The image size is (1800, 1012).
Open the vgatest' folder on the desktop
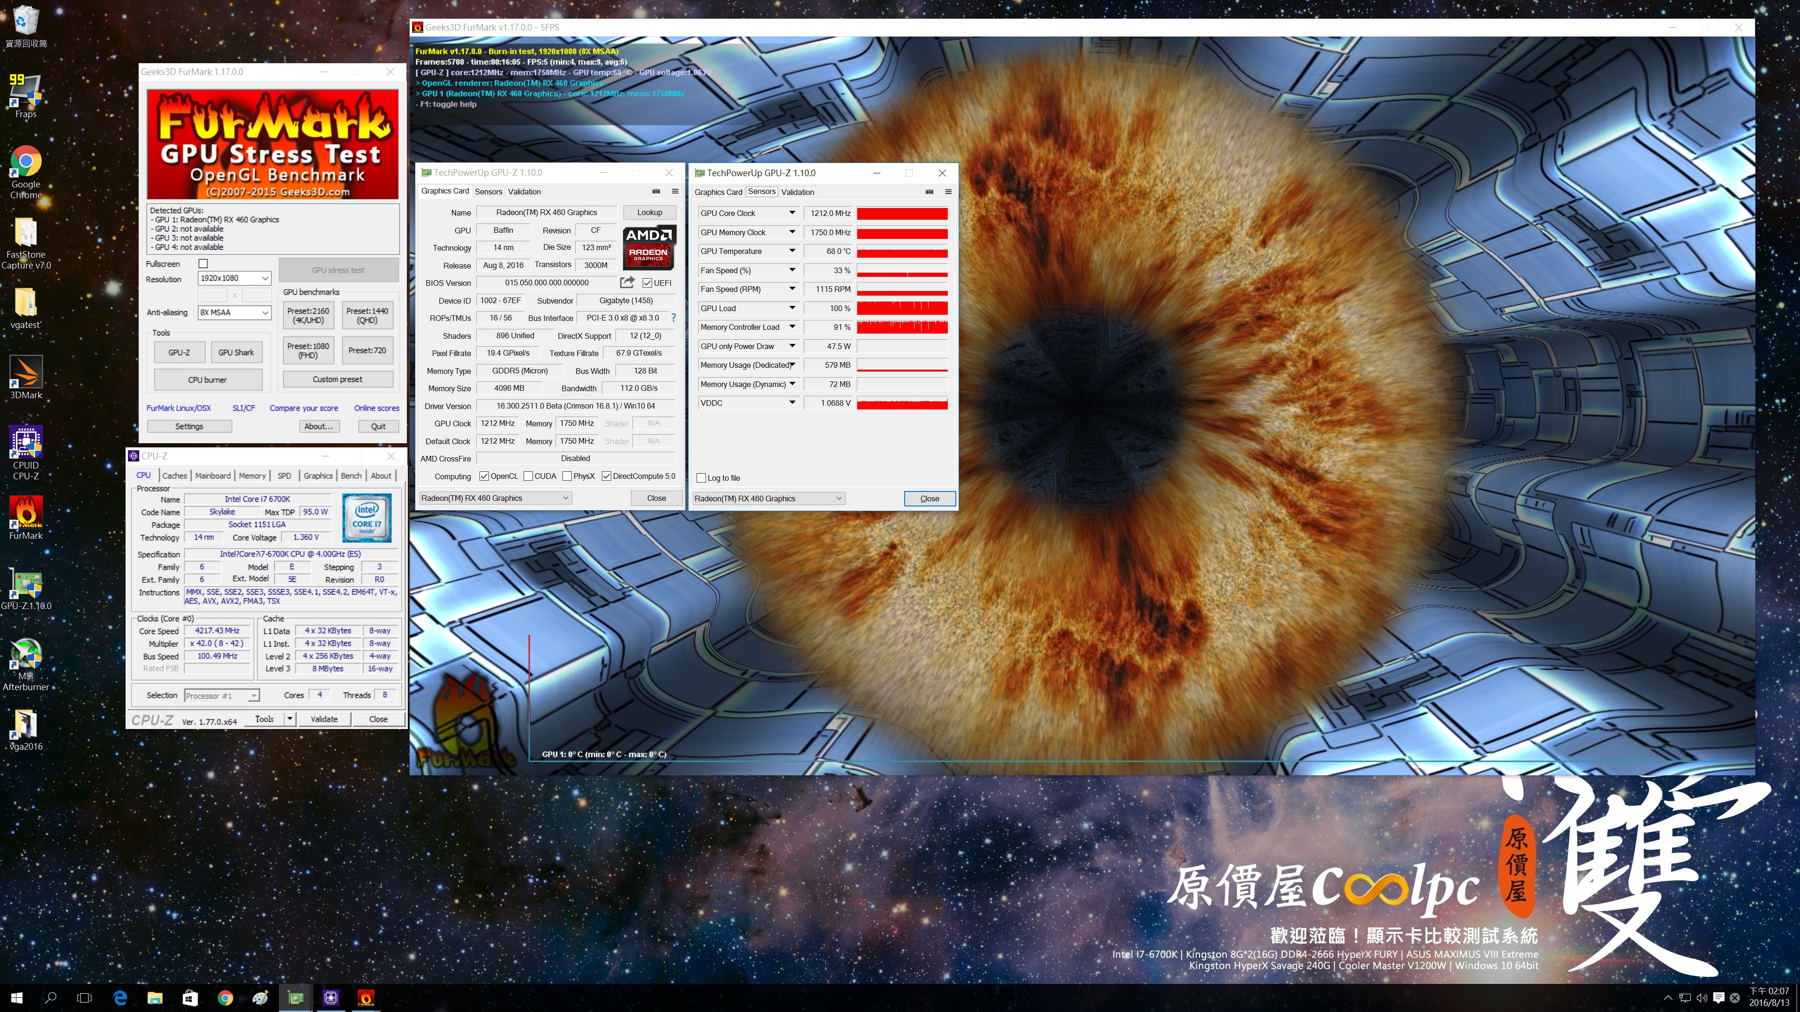pyautogui.click(x=26, y=308)
